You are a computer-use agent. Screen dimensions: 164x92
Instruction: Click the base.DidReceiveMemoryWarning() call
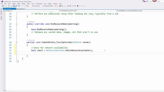[x=49, y=29]
